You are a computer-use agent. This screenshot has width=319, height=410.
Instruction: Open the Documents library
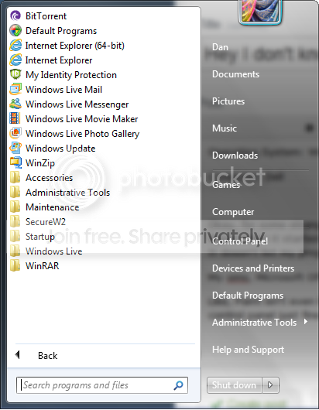236,74
